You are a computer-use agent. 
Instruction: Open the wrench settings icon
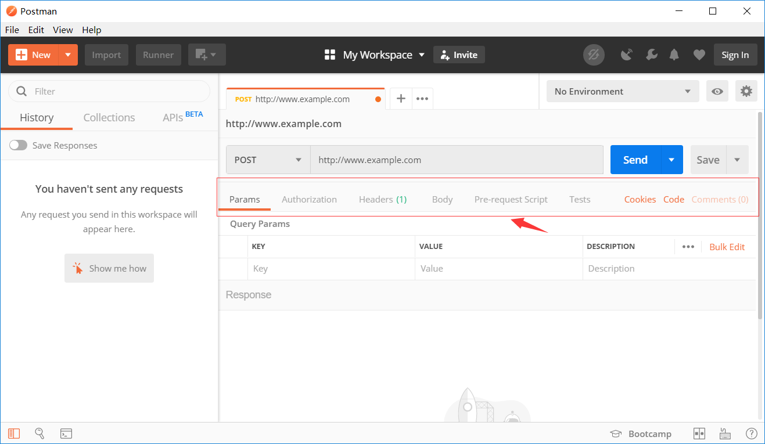pyautogui.click(x=651, y=55)
